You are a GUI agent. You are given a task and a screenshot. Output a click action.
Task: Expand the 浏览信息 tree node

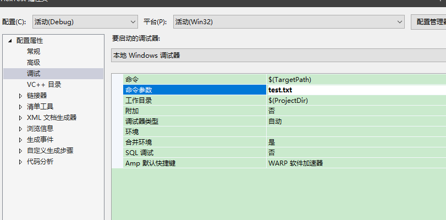click(x=20, y=129)
